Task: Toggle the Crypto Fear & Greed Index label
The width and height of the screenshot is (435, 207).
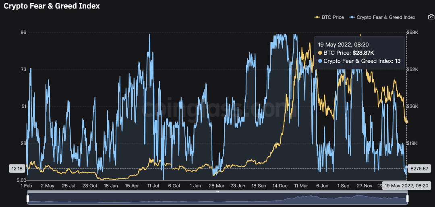Action: tap(386, 17)
